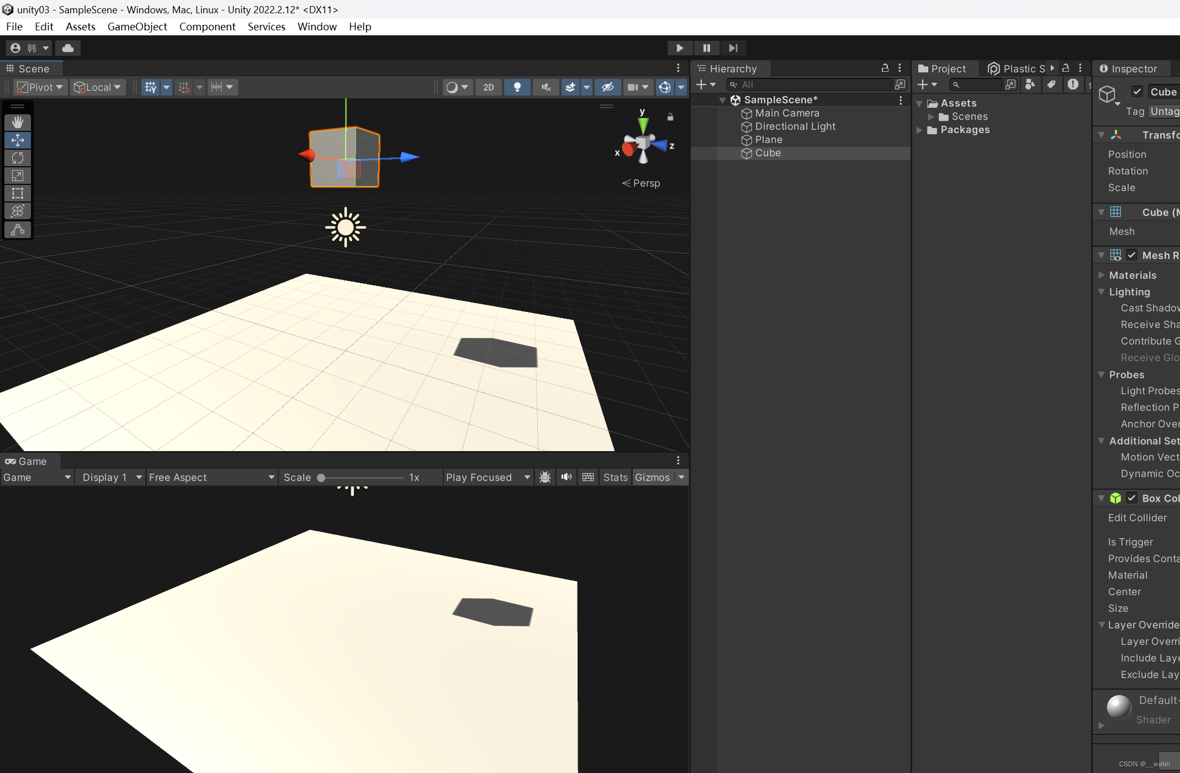
Task: Toggle scene lighting in Scene toolbar
Action: tap(517, 87)
